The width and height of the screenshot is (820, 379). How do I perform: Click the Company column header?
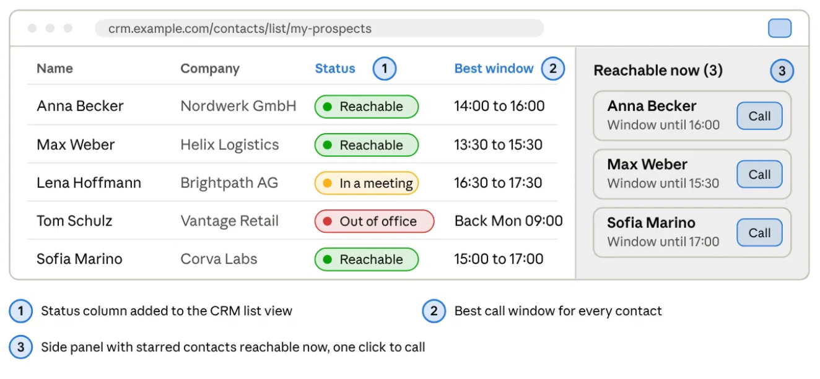click(x=210, y=69)
